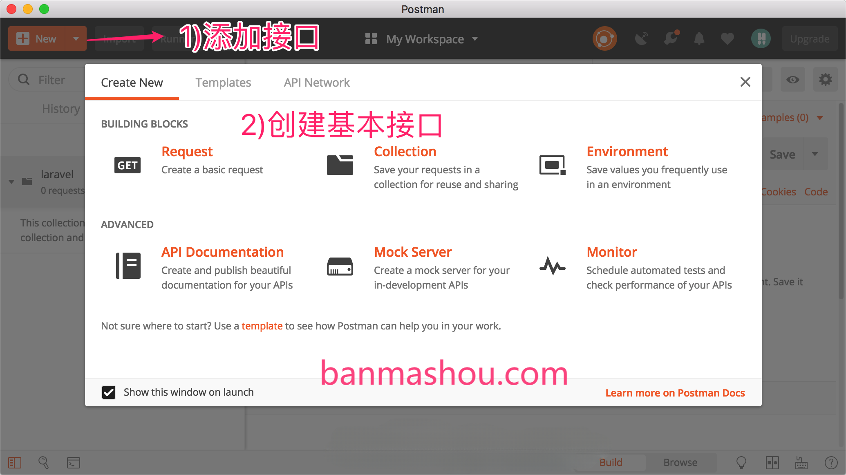Toggle the sidebar icon in status bar
This screenshot has width=846, height=475.
tap(15, 463)
